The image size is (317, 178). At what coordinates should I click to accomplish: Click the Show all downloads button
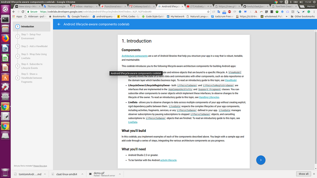(303, 174)
